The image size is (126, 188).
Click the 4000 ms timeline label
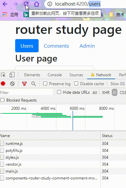48,108
